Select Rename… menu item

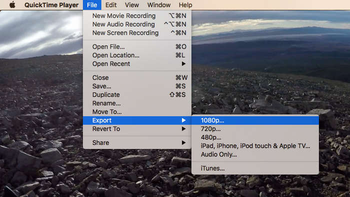point(137,103)
